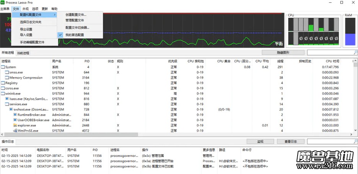This screenshot has width=358, height=174.
Task: Click the lsass.exe process icon
Action: pos(7,99)
